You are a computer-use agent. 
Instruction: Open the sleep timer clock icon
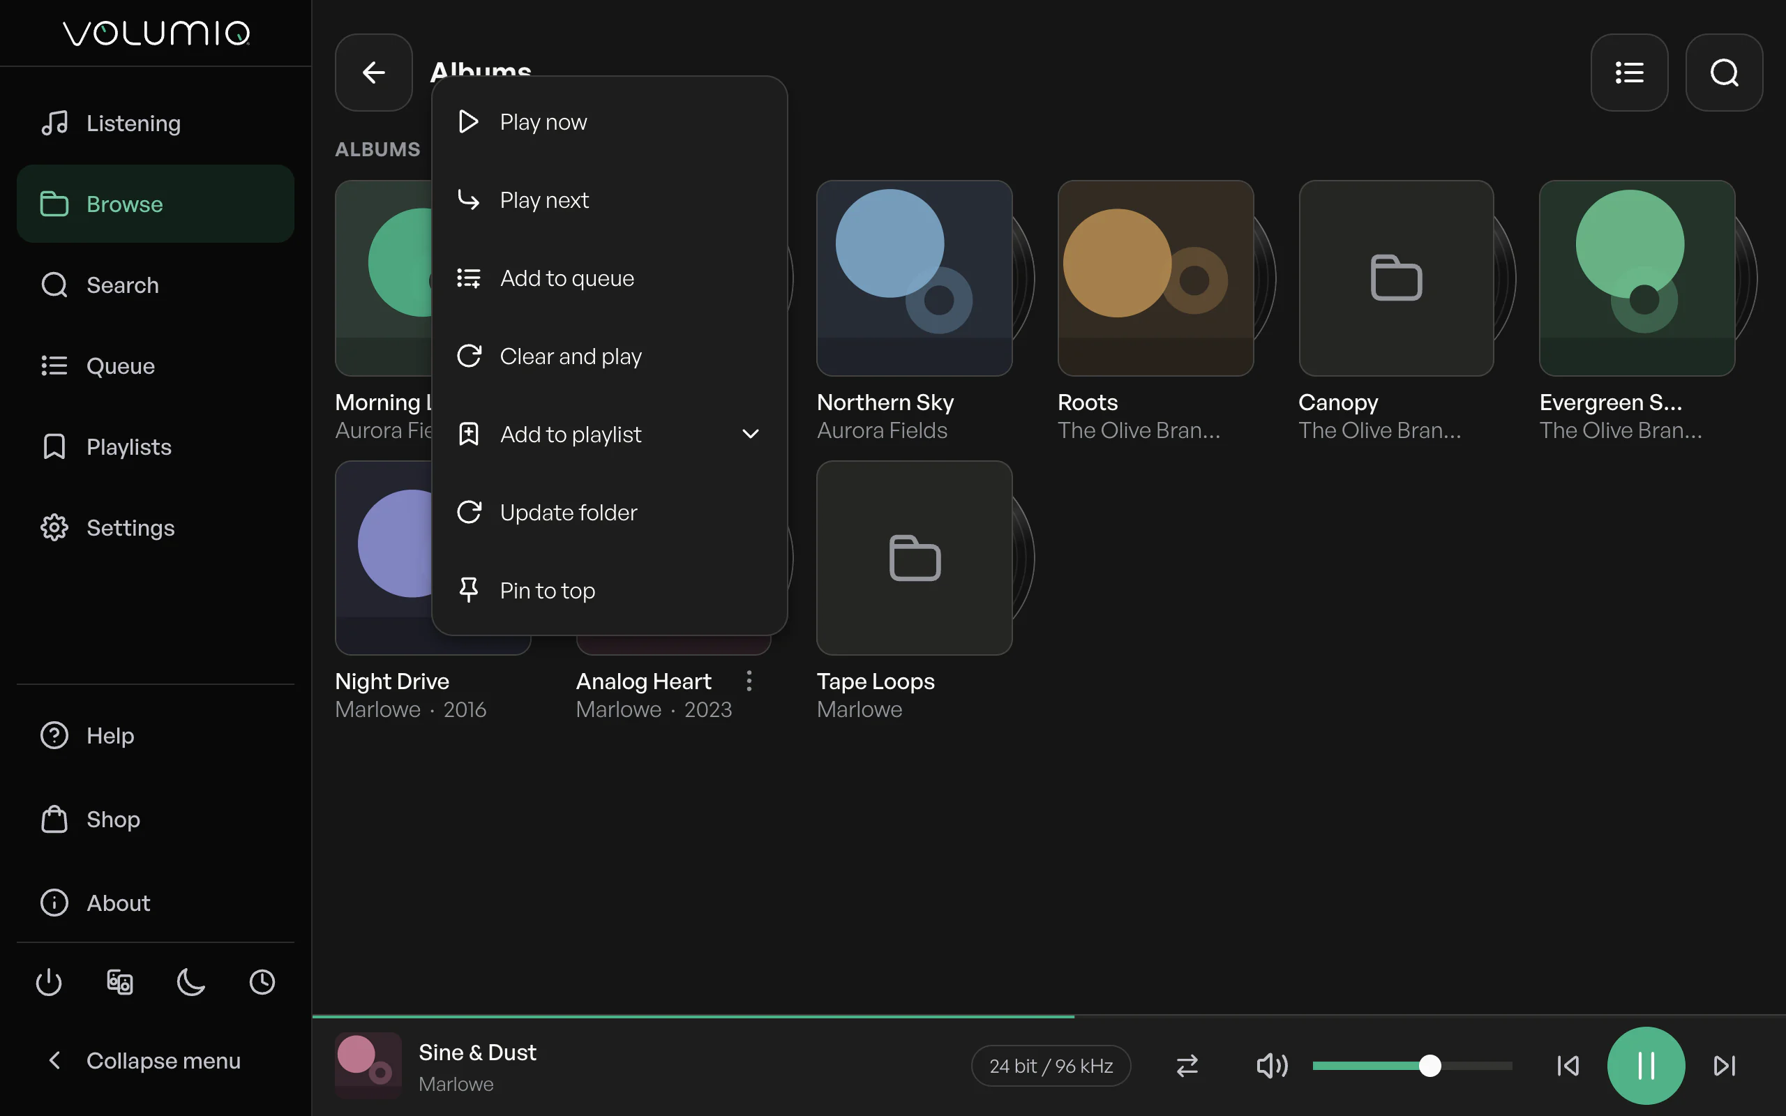pyautogui.click(x=262, y=981)
